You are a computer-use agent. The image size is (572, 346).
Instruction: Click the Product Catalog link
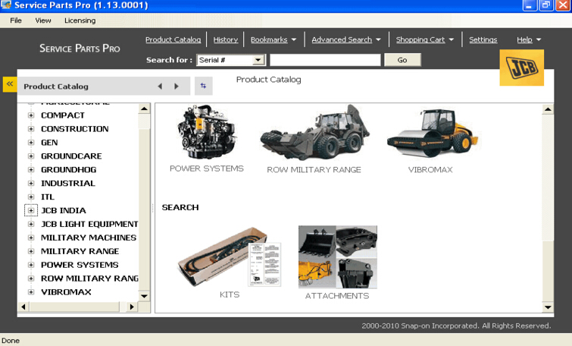[x=173, y=39]
